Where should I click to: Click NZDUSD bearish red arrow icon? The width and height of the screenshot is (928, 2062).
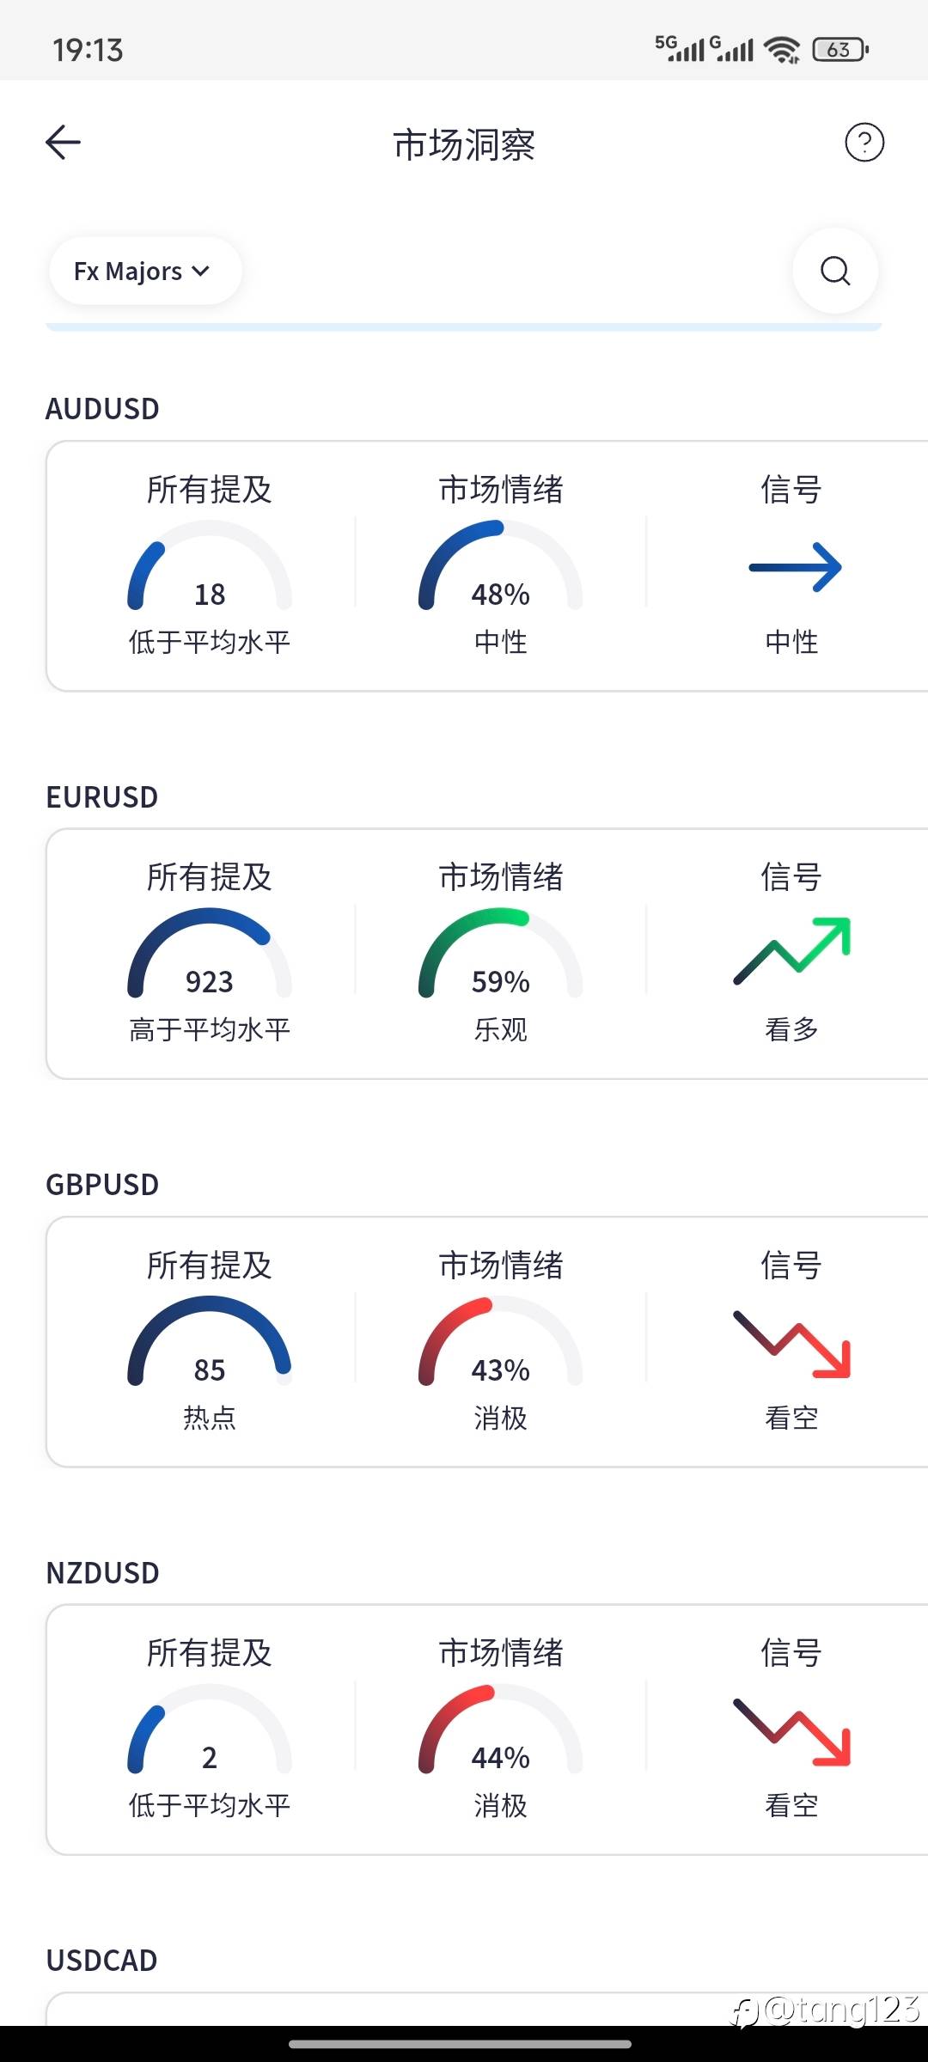792,1732
